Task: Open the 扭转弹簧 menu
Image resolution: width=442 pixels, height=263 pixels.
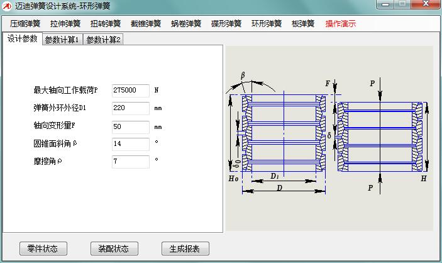Action: tap(106, 24)
